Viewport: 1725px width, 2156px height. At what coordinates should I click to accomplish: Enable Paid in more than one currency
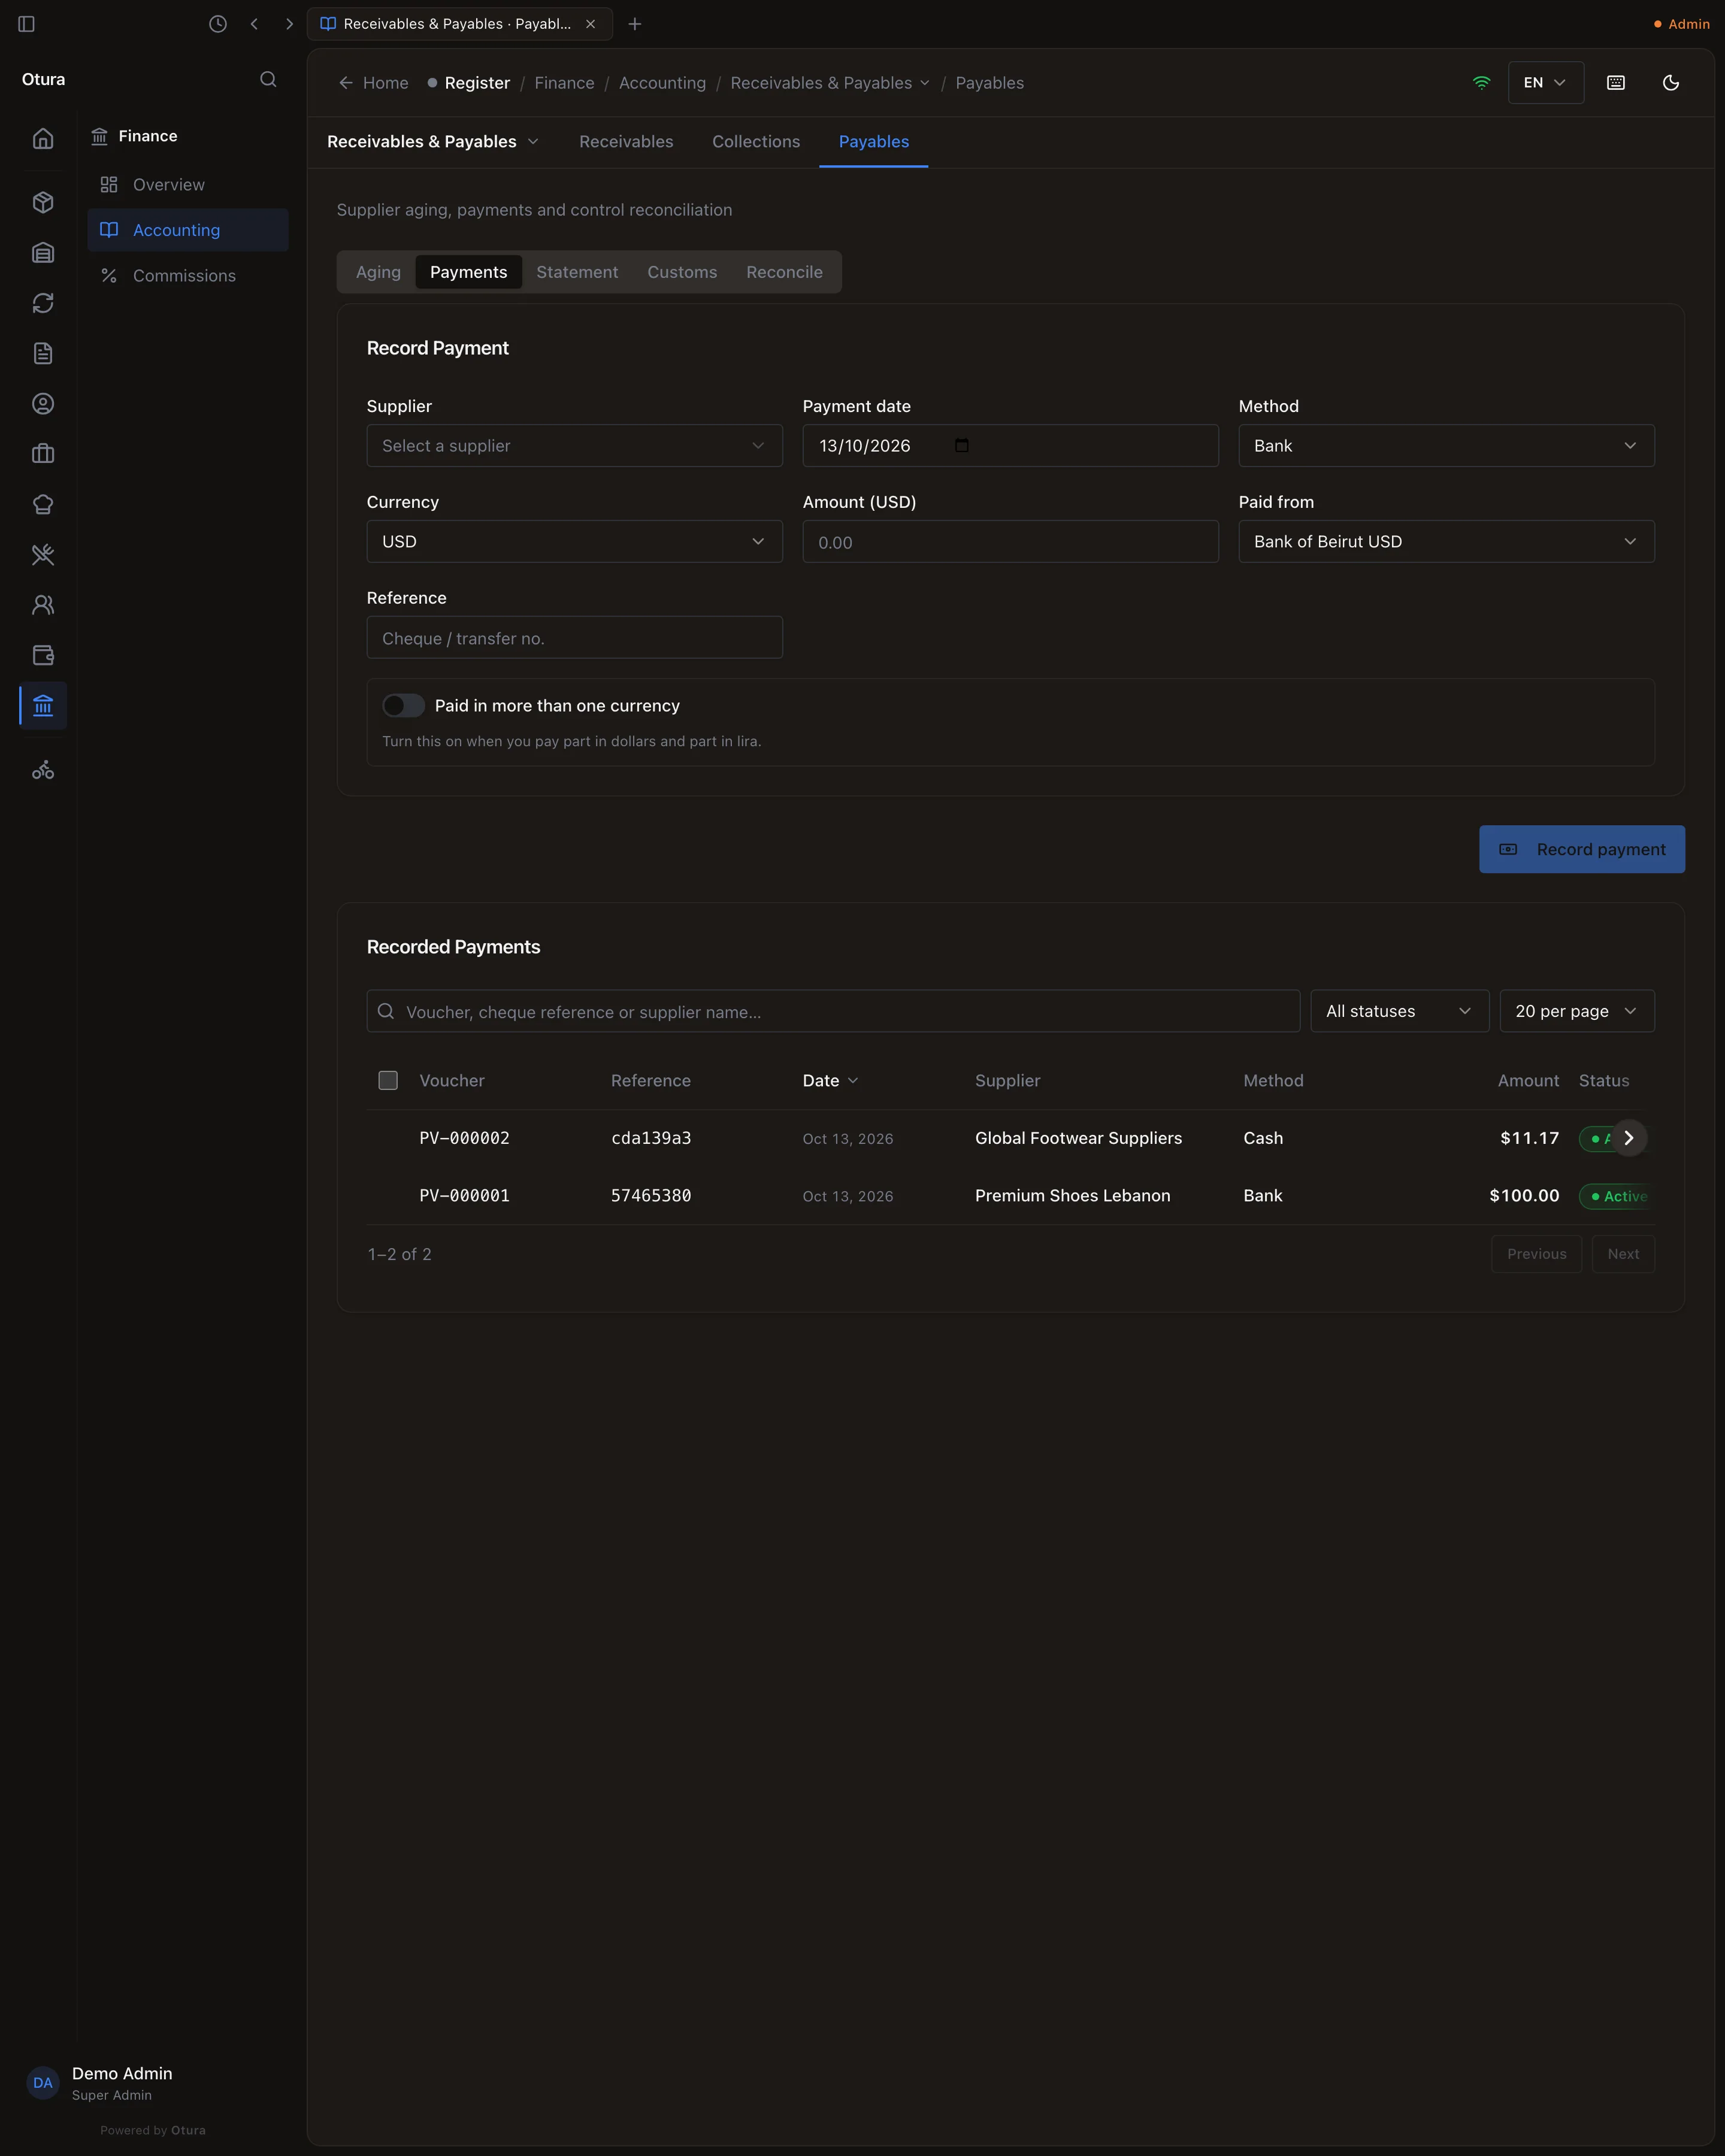pyautogui.click(x=403, y=706)
